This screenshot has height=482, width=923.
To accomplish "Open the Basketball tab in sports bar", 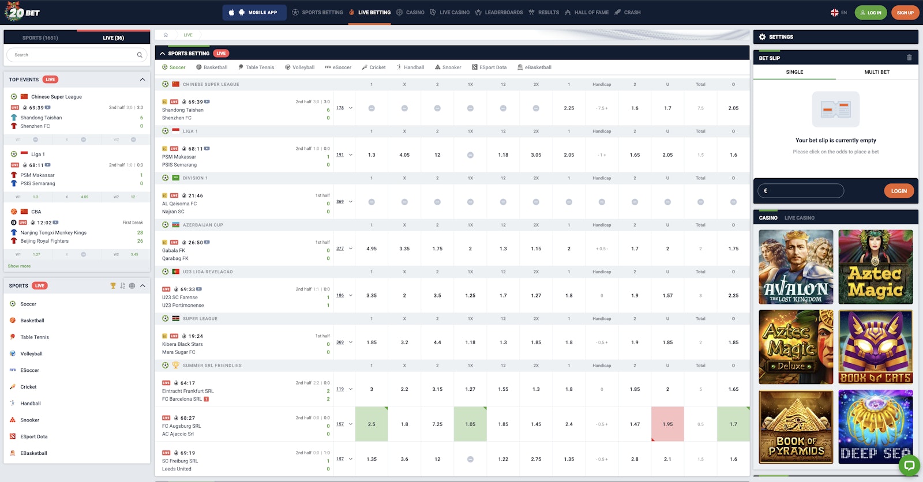I will (212, 67).
